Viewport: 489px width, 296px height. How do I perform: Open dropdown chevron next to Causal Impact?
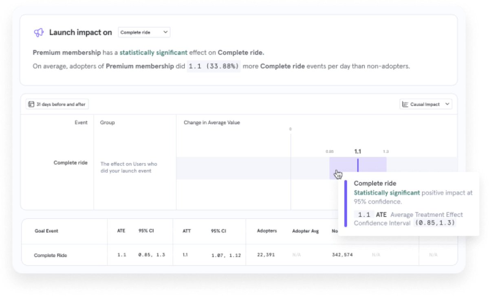pos(447,104)
